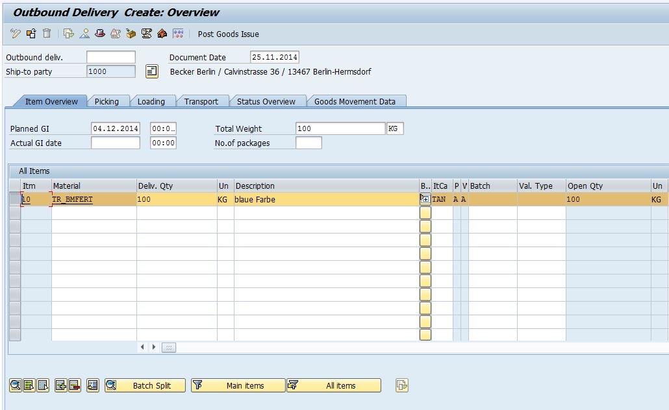The width and height of the screenshot is (669, 410).
Task: Click the Batch Split button
Action: pos(145,385)
